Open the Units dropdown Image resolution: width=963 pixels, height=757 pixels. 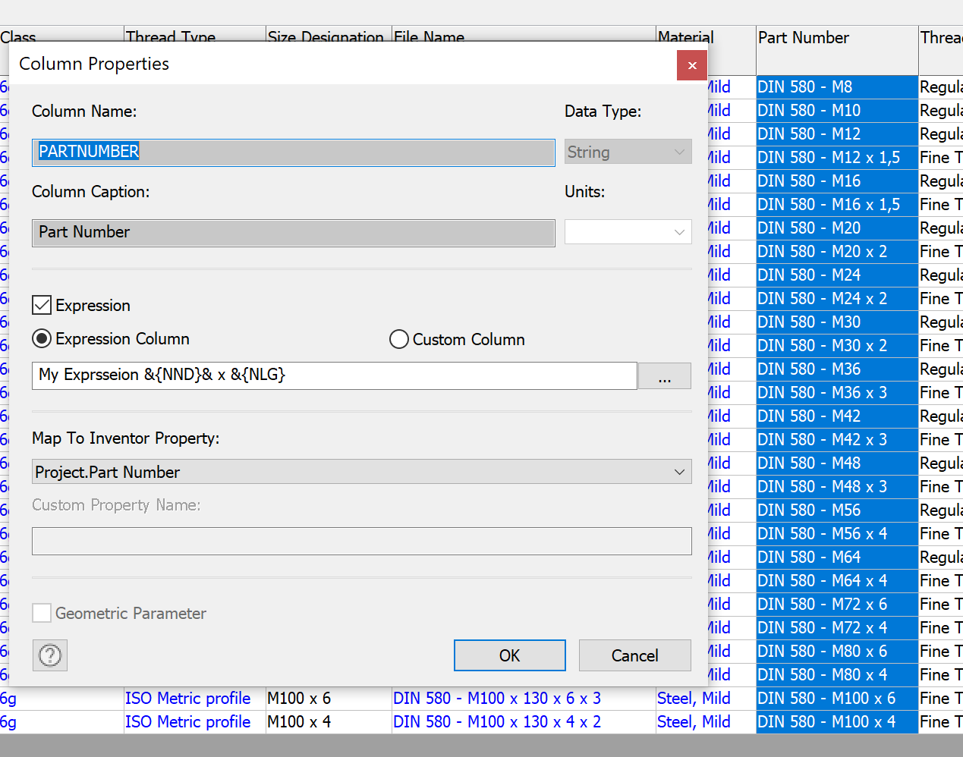click(x=628, y=232)
